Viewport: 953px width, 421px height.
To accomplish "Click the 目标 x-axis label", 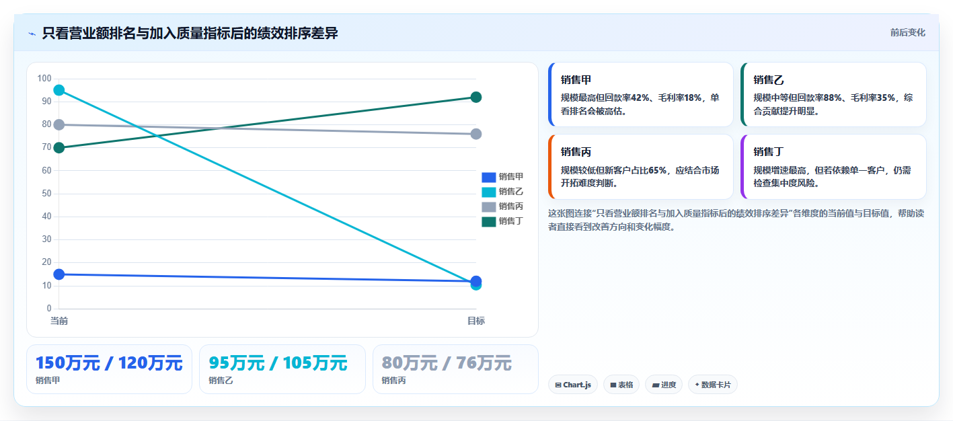I will click(476, 321).
